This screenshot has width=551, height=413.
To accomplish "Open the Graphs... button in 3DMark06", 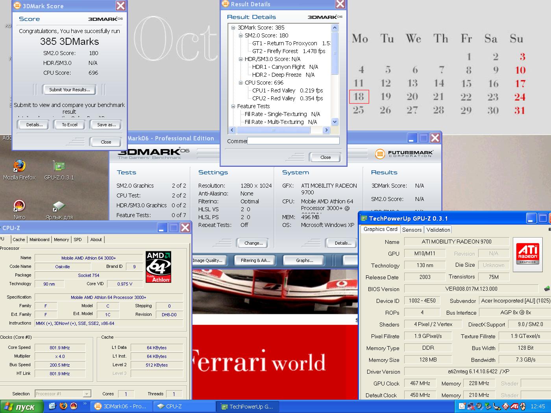I will [x=304, y=260].
